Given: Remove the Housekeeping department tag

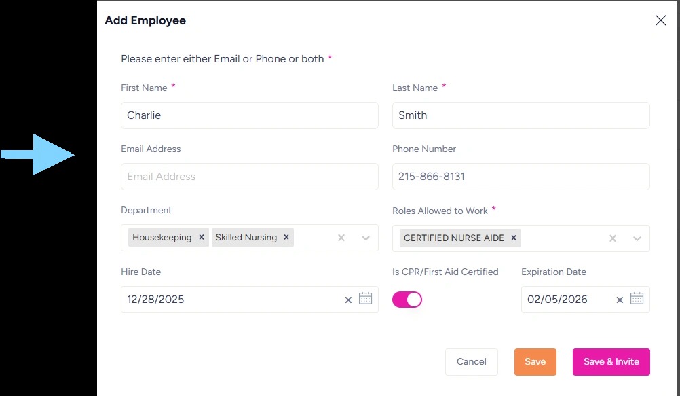Looking at the screenshot, I should [x=201, y=238].
